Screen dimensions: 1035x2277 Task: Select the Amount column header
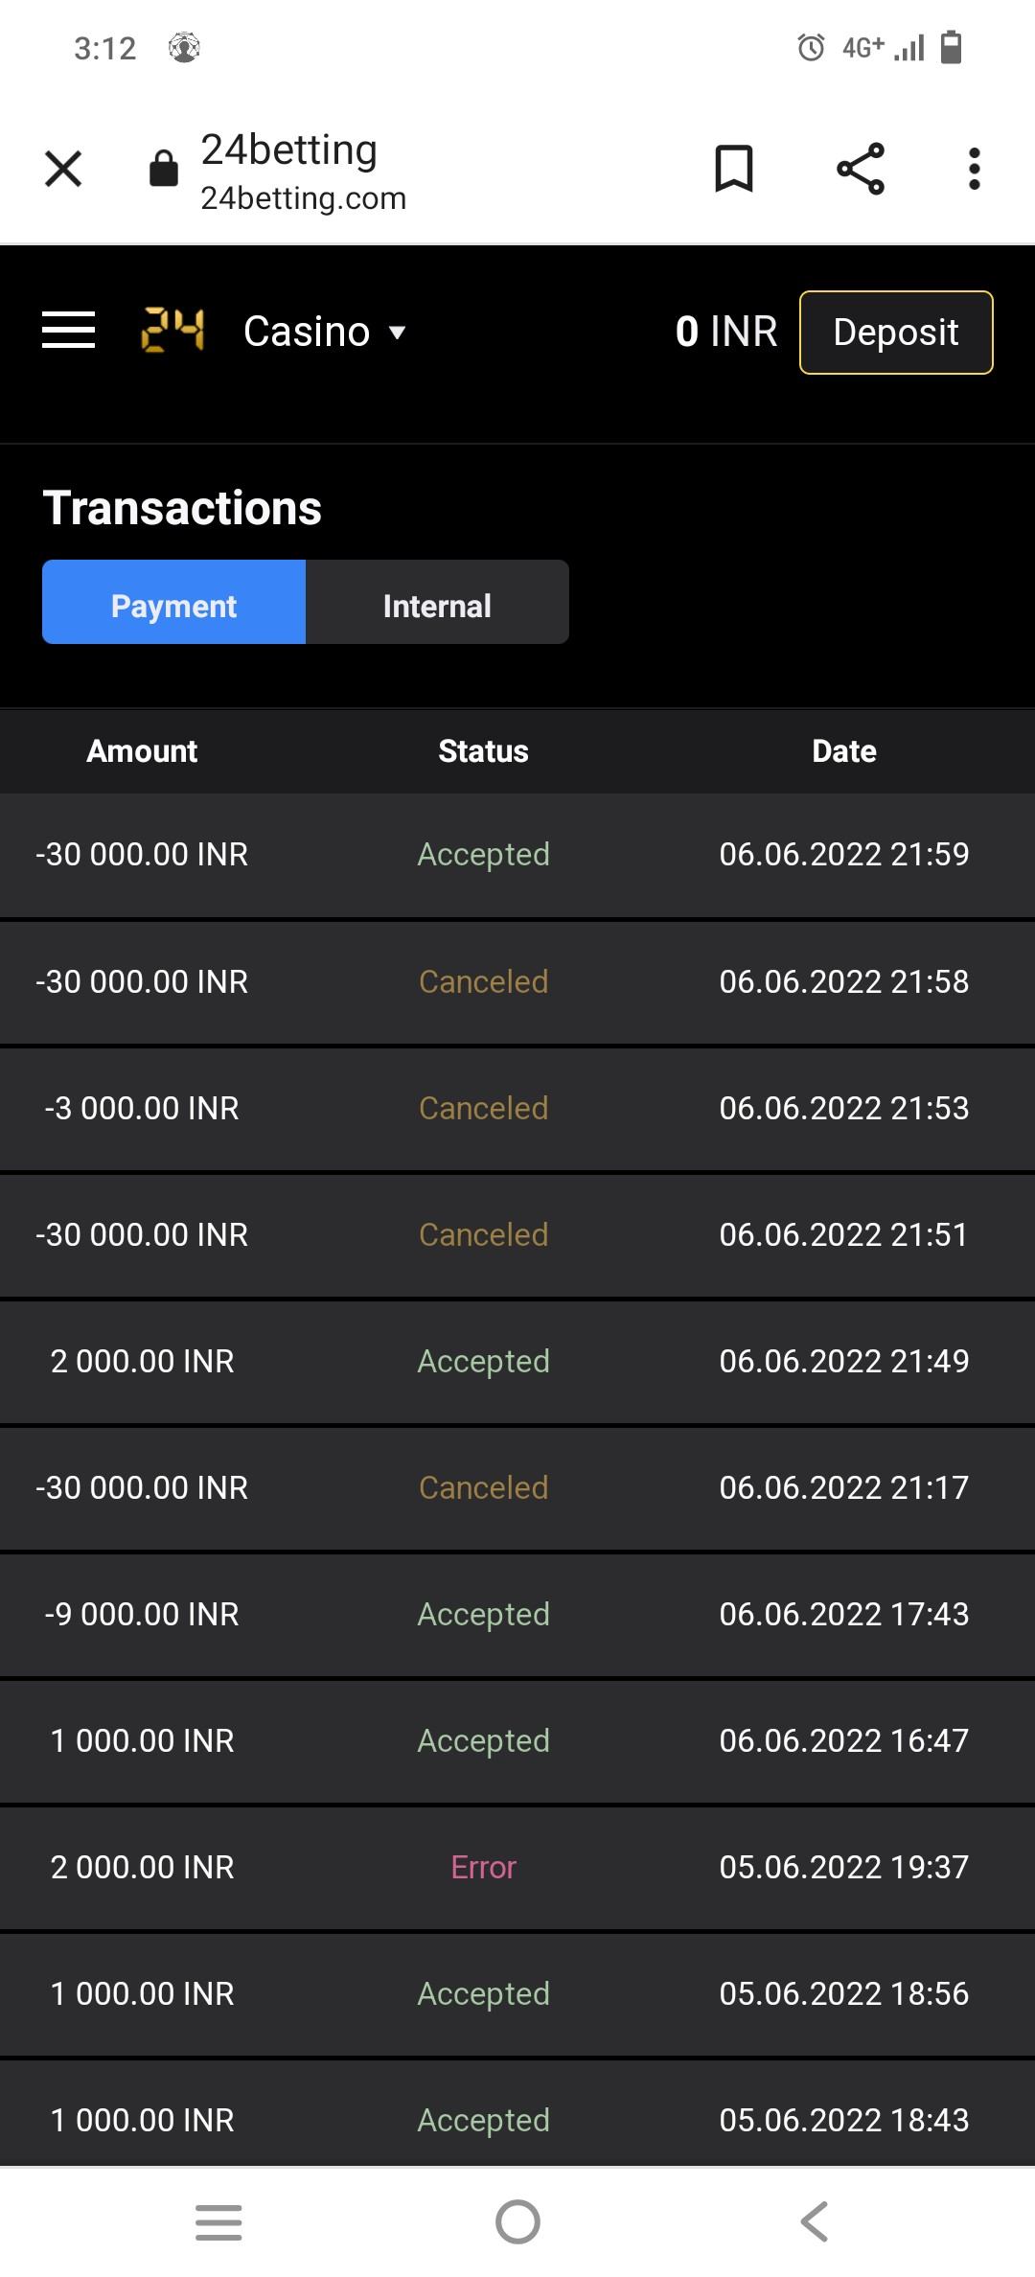coord(142,751)
